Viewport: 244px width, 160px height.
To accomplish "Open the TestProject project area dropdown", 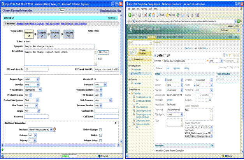I will tap(230, 30).
